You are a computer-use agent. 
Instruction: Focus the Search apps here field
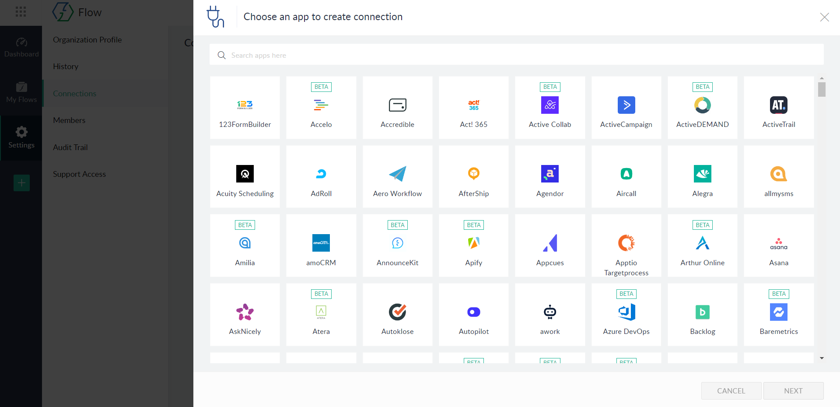point(516,55)
